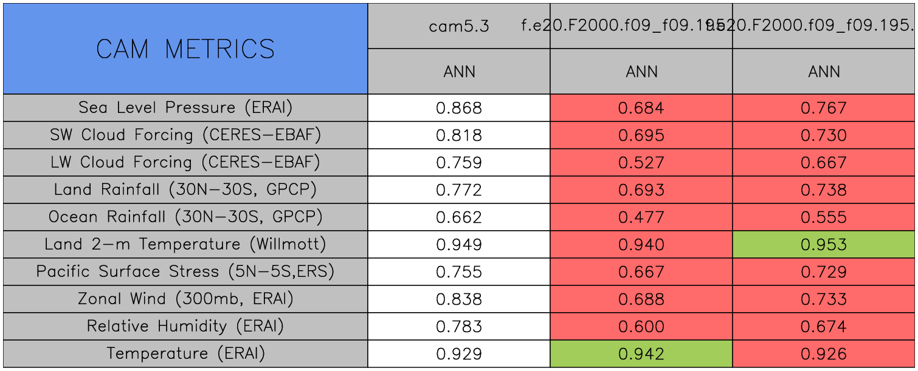This screenshot has width=918, height=371.
Task: Select the Zonal Wind (300mb, ERAI) label
Action: (x=185, y=299)
